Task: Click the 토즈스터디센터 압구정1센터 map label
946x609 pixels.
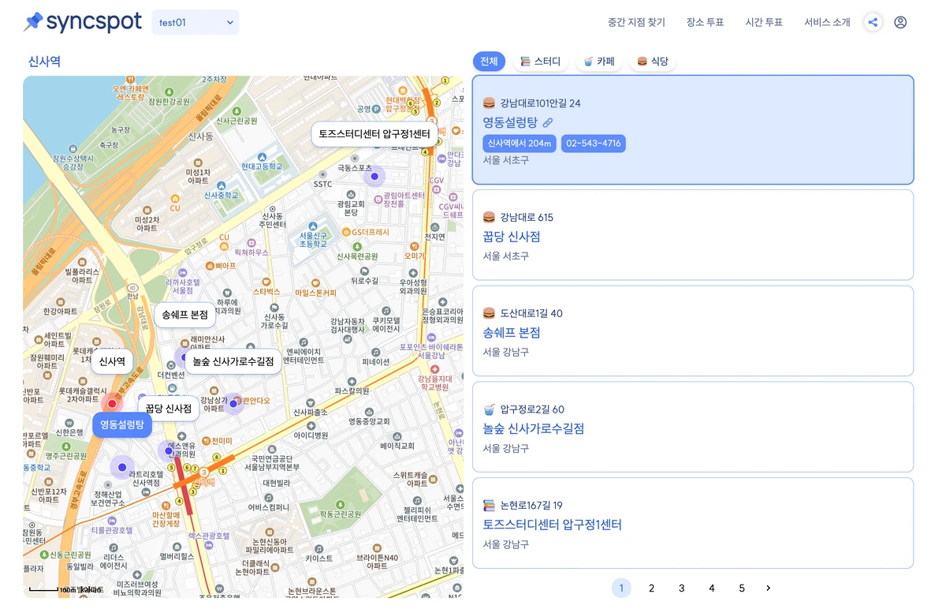Action: tap(374, 134)
